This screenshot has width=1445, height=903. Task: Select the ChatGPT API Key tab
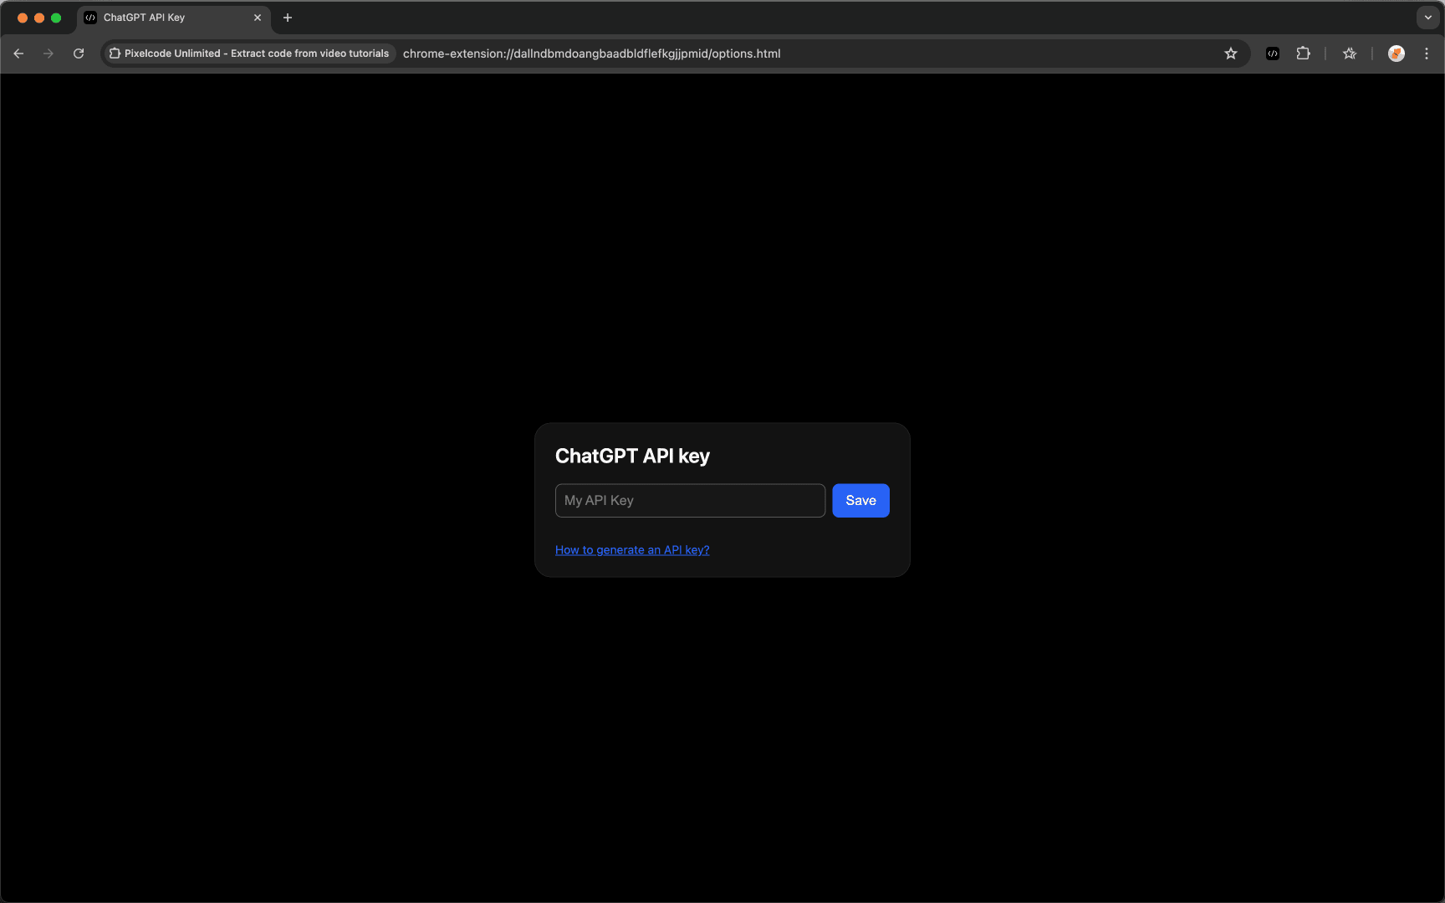point(174,18)
